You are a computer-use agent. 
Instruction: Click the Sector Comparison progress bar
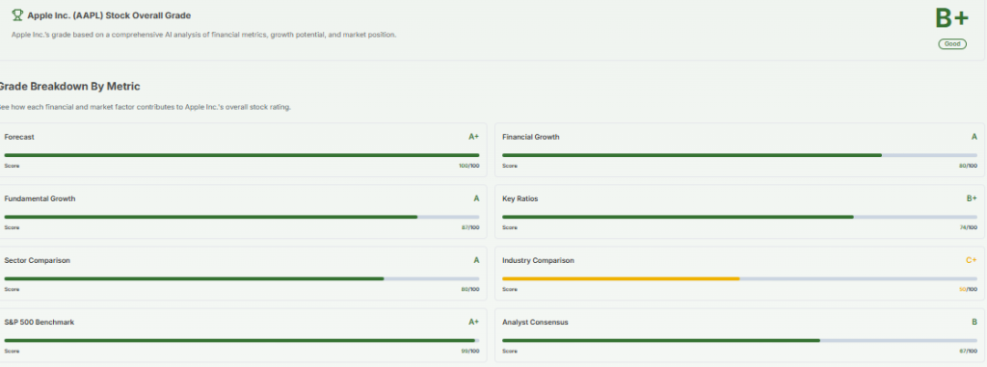(242, 278)
